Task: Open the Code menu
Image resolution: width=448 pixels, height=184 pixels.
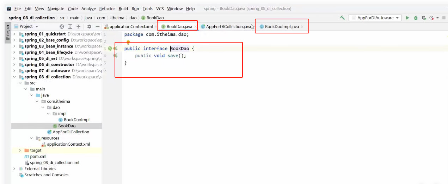Action: tap(73, 8)
